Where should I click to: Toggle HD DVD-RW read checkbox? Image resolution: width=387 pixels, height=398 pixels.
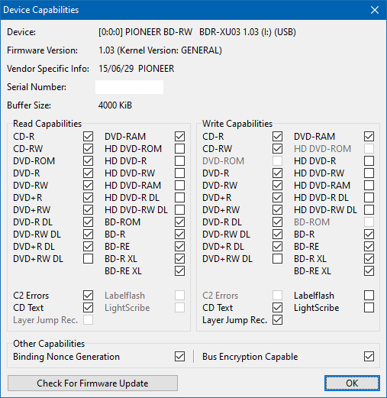coord(179,173)
